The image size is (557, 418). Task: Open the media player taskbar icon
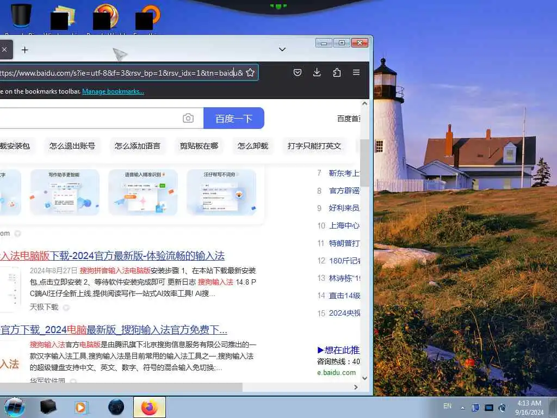click(81, 407)
